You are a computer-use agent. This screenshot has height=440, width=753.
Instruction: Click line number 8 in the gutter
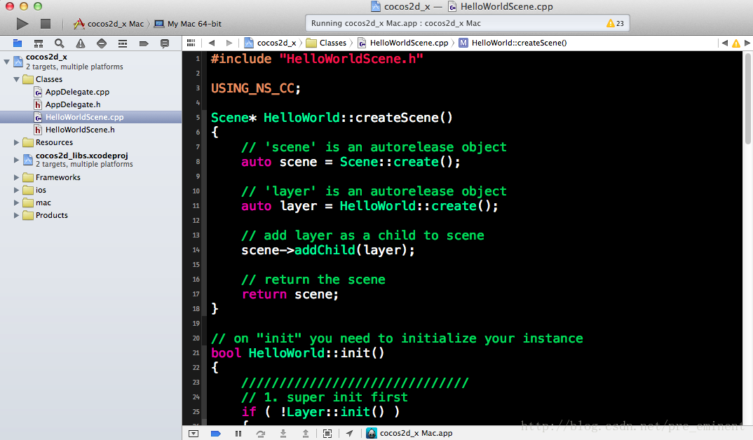[x=198, y=162]
